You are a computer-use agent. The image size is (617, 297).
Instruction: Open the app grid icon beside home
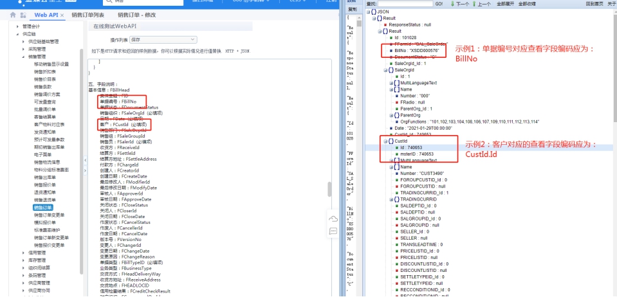23,15
